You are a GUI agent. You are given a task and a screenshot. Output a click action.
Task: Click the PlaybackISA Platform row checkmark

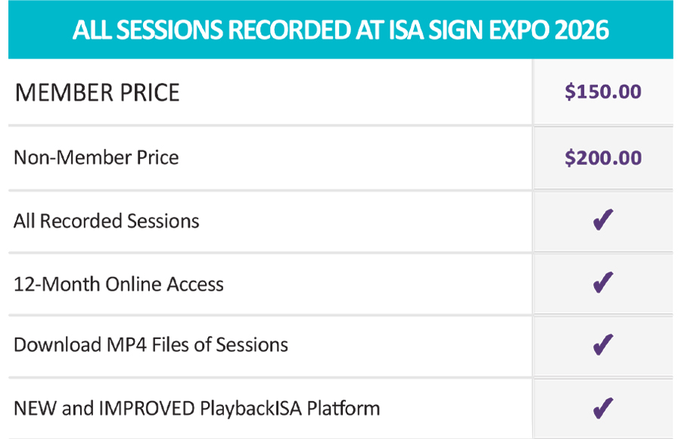(602, 409)
